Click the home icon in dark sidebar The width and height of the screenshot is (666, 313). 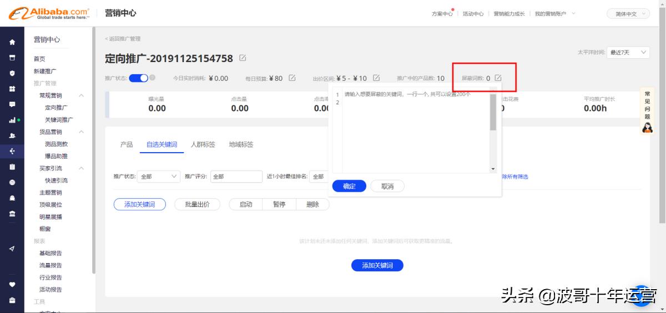(12, 42)
